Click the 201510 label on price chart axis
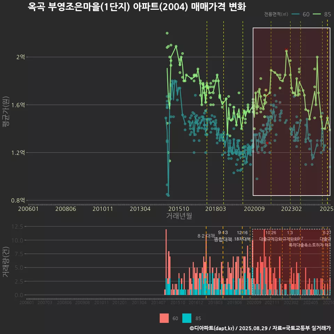The width and height of the screenshot is (334, 334). [179, 209]
